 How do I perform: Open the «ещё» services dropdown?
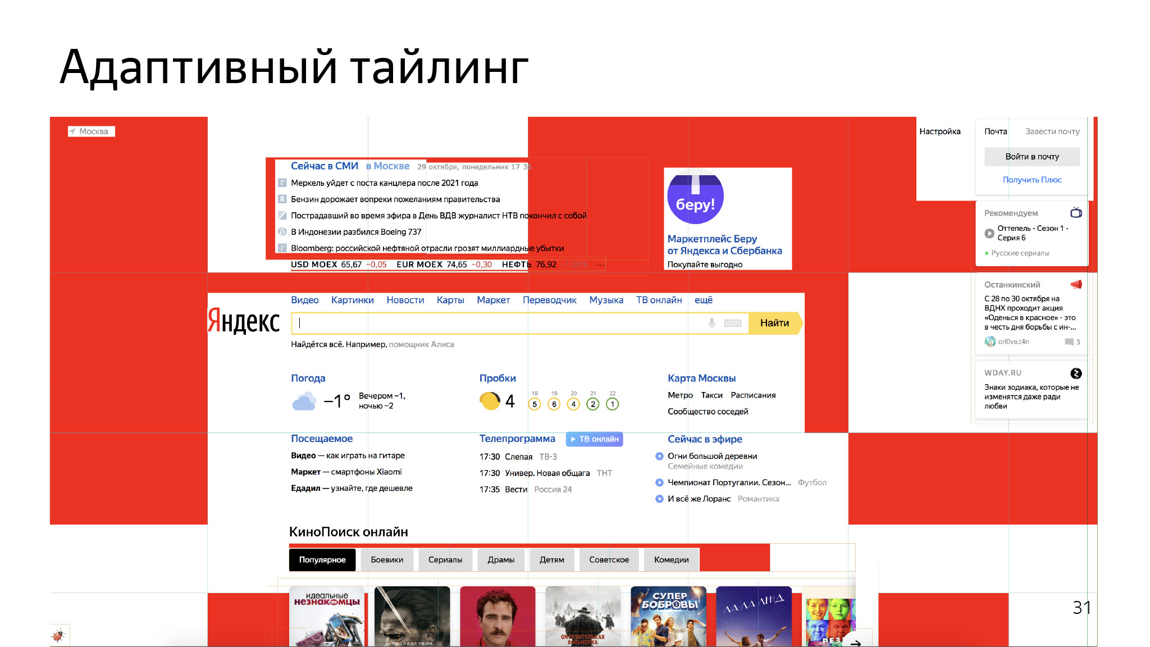tap(704, 300)
